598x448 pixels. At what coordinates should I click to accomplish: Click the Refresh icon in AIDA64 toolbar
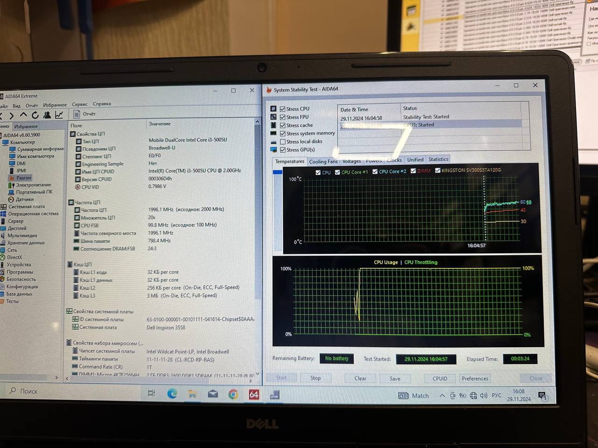(35, 115)
